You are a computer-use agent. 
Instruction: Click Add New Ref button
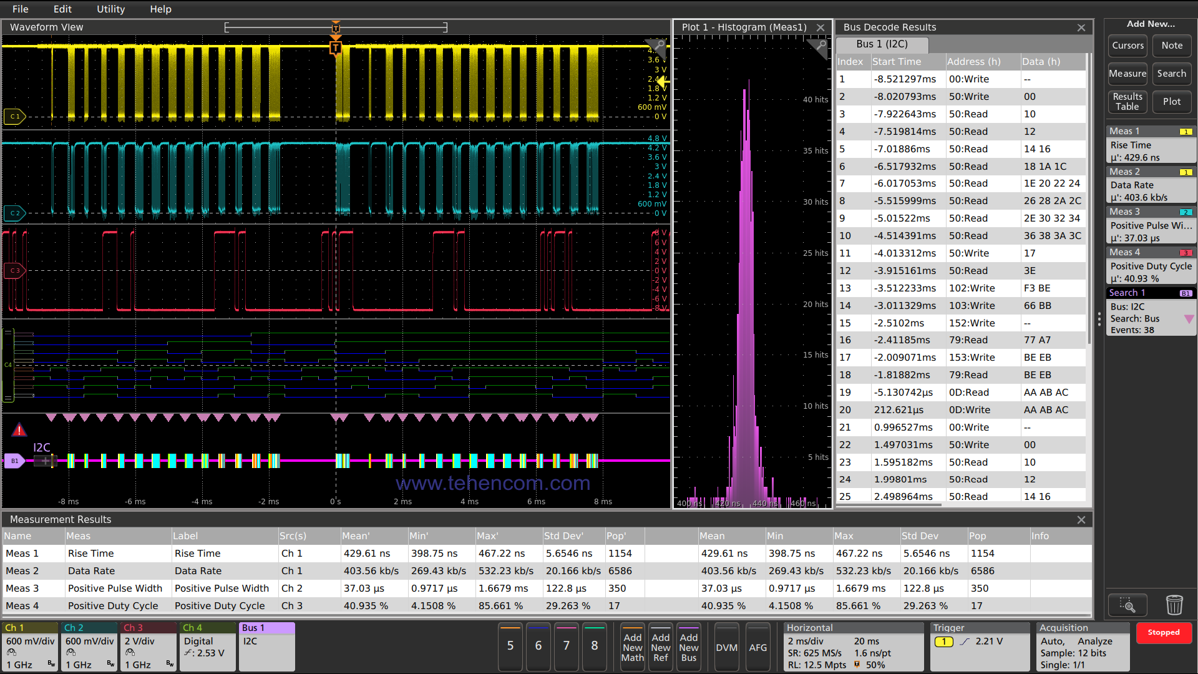point(660,646)
